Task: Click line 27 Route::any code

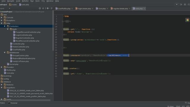Action: (87, 61)
